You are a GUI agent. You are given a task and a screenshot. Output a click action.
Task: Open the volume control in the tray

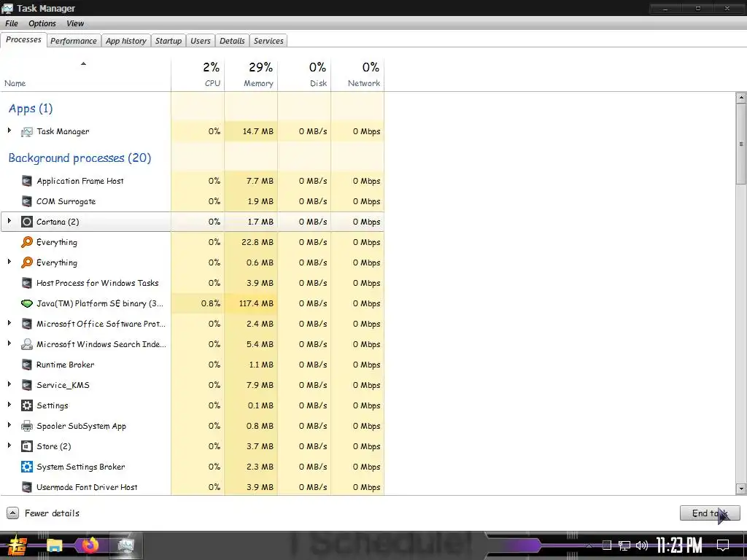642,545
